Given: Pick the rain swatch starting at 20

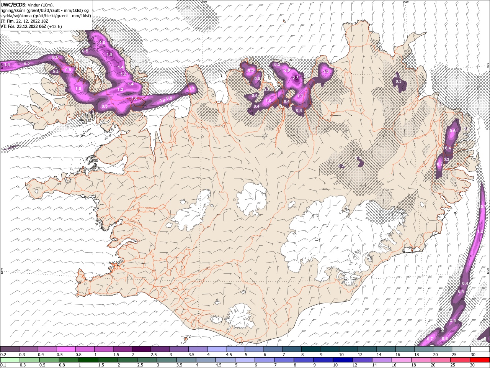Looking at the screenshot, I should point(440,360).
